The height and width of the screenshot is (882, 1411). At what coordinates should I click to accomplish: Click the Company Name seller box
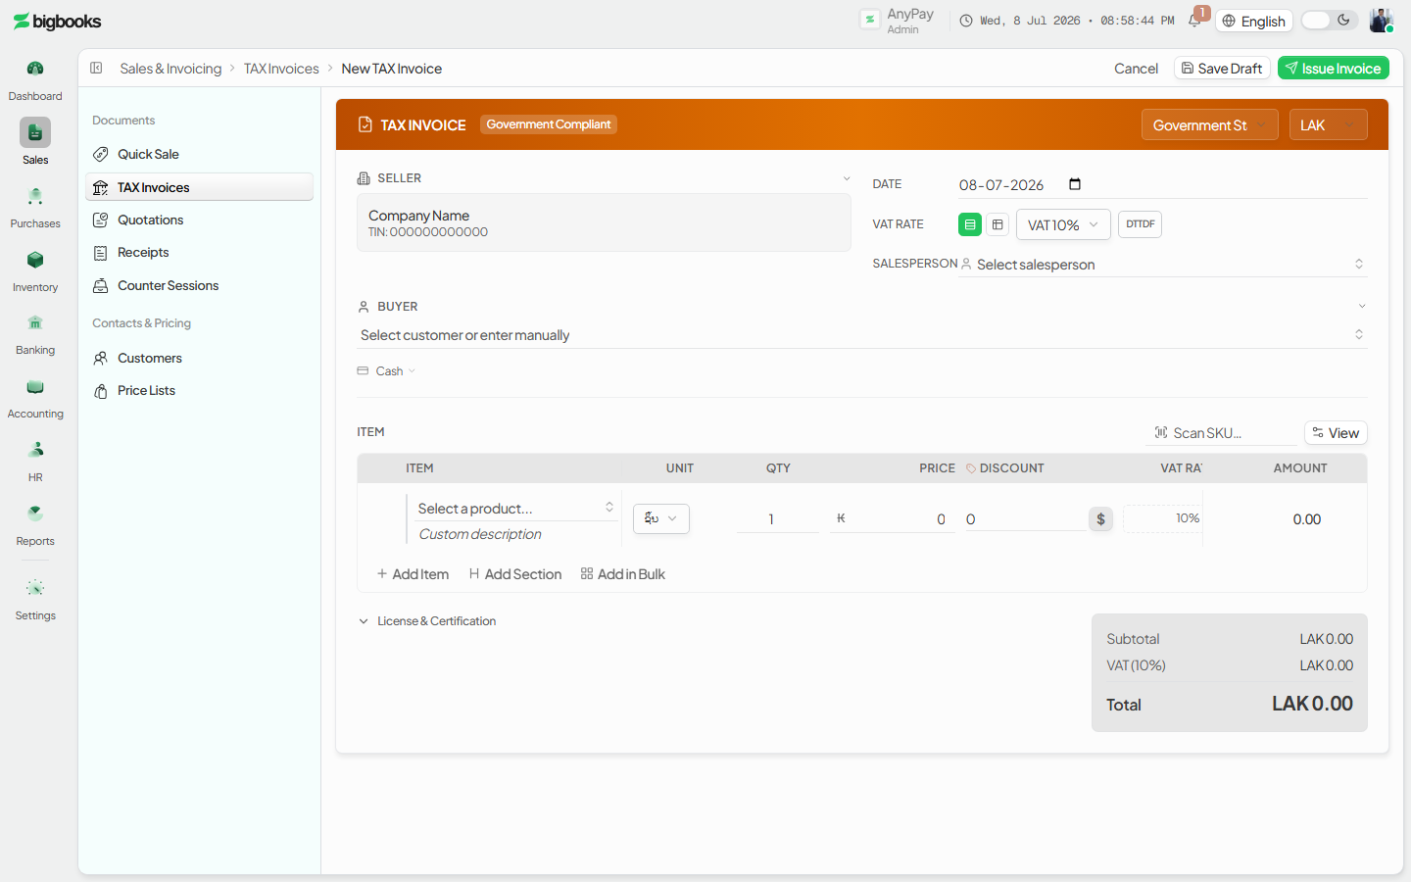(604, 222)
